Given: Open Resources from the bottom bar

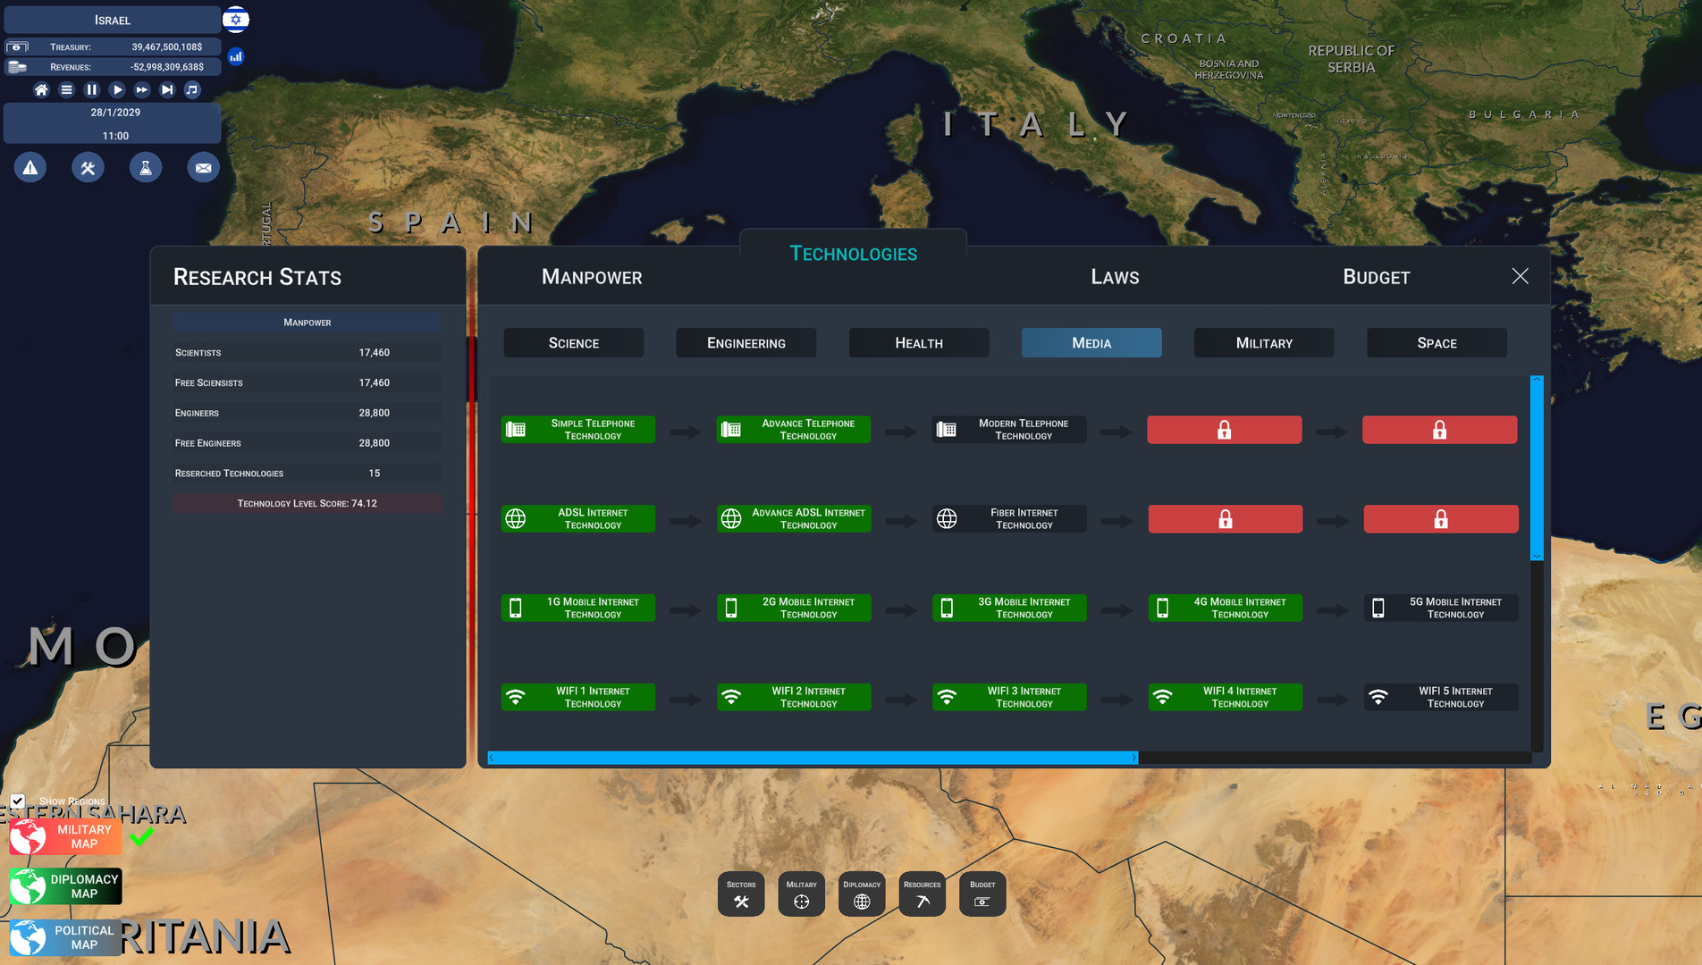Looking at the screenshot, I should click(922, 894).
